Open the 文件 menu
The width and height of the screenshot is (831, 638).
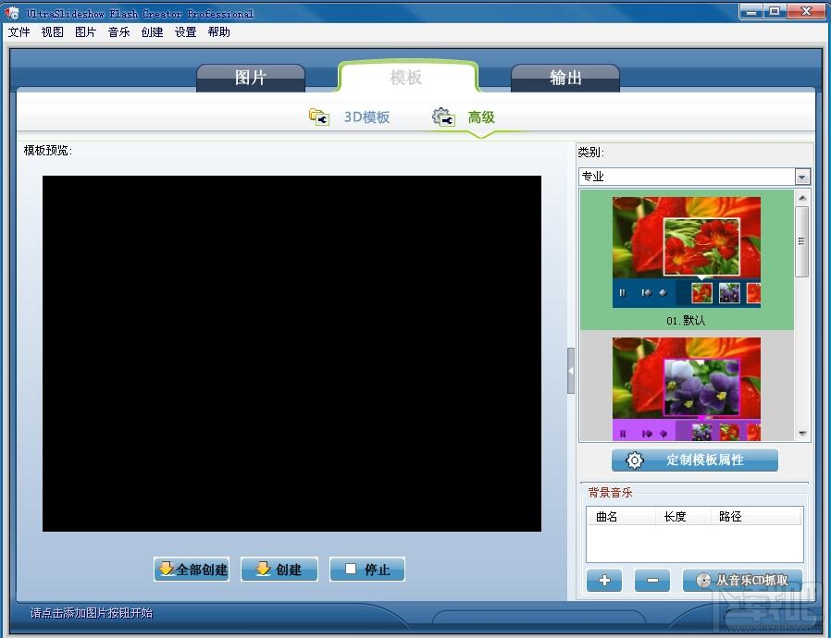click(19, 31)
